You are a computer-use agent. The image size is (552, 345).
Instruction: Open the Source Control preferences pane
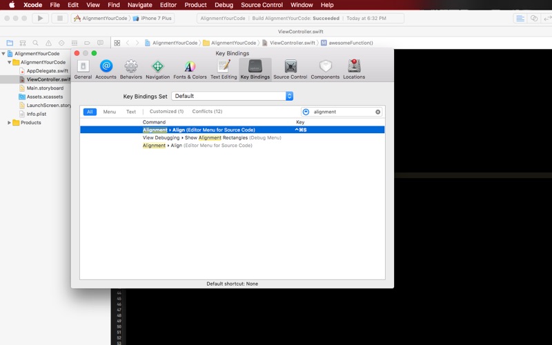pyautogui.click(x=290, y=70)
